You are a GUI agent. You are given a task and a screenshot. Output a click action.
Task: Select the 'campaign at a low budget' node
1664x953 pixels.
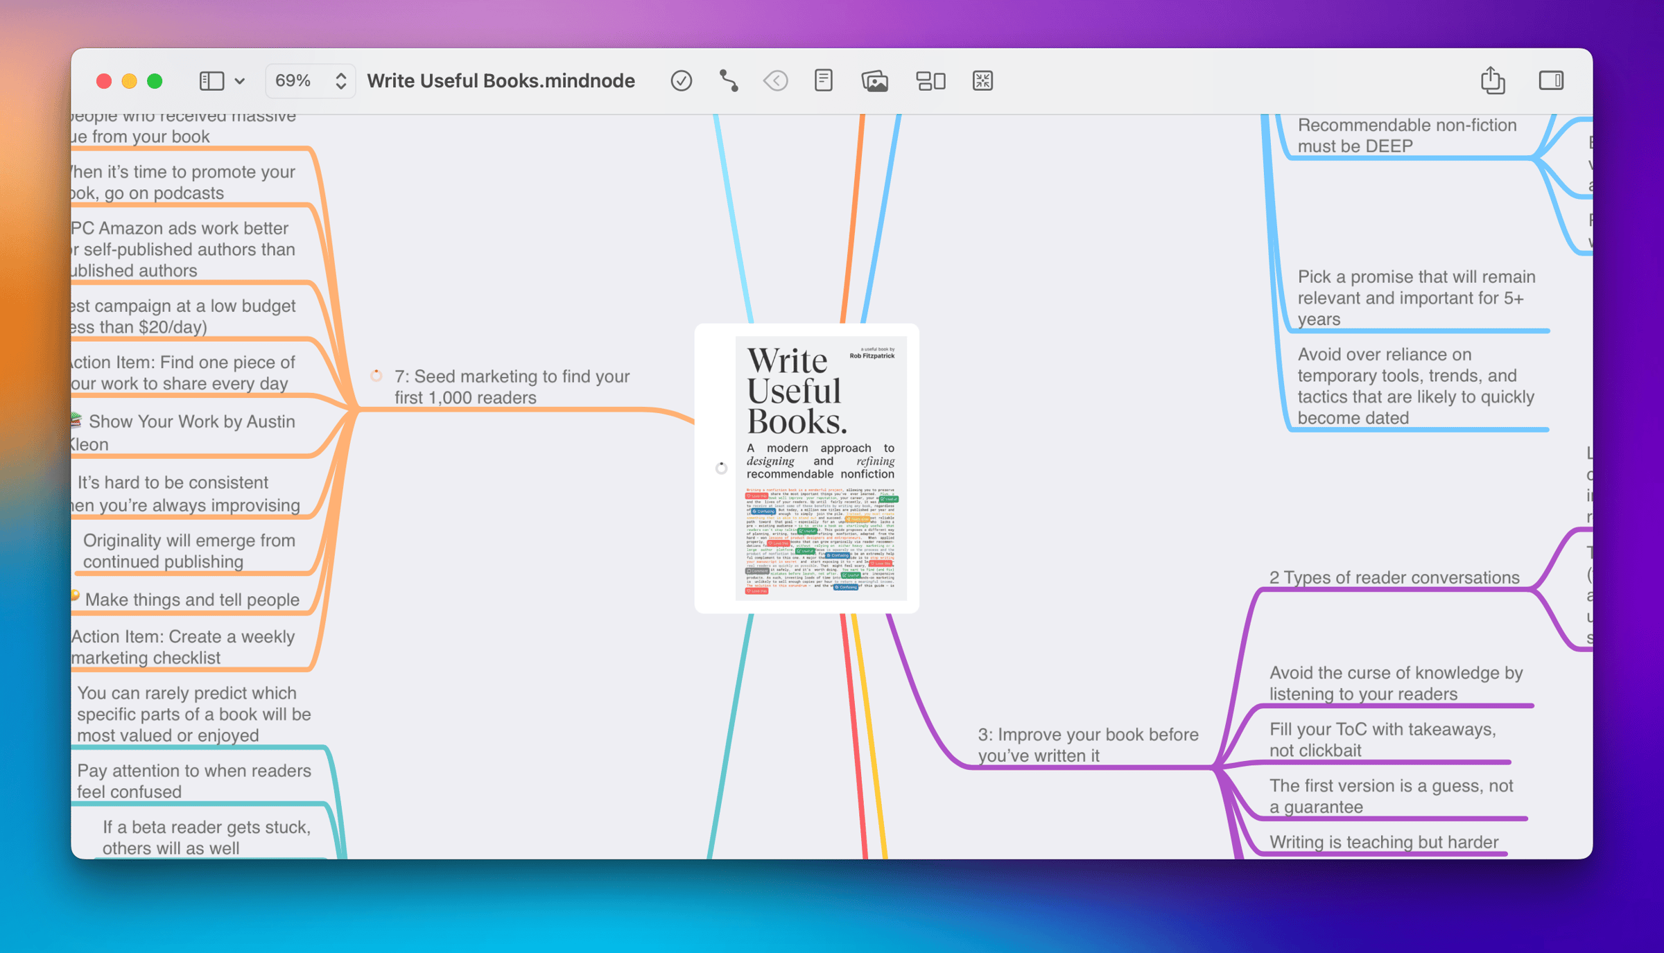click(x=184, y=316)
